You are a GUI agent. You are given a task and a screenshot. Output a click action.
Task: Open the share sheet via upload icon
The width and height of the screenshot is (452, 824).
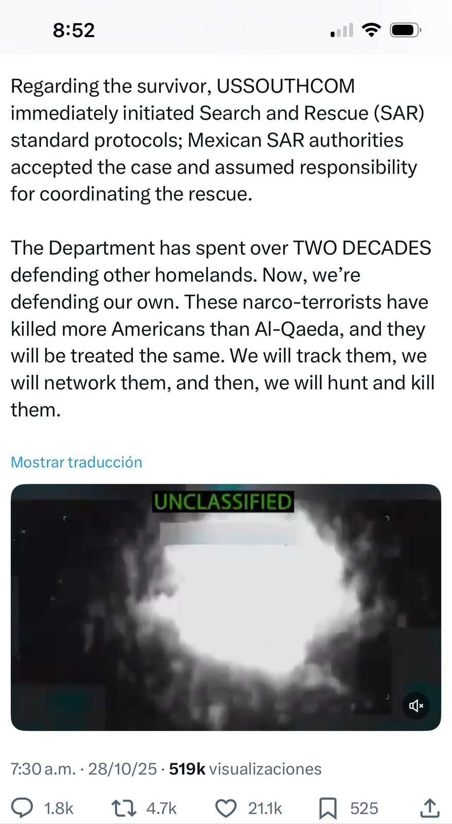tap(429, 808)
